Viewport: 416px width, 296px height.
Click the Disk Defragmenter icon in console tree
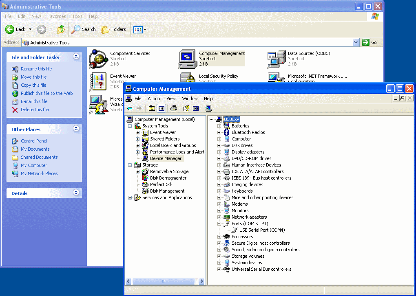click(x=145, y=178)
